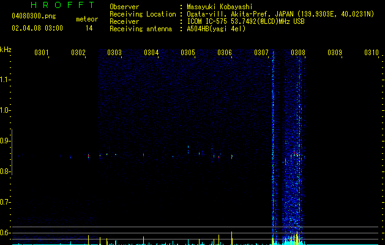Click the Receiver label

(124, 21)
